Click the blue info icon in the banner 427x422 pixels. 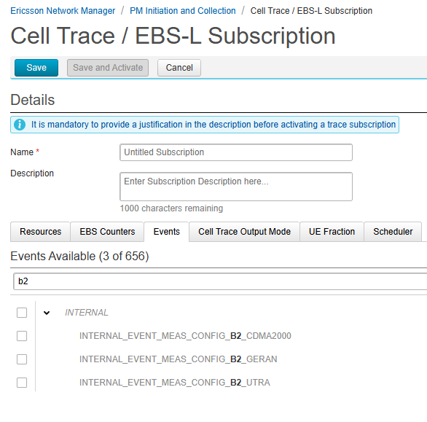[x=20, y=125]
